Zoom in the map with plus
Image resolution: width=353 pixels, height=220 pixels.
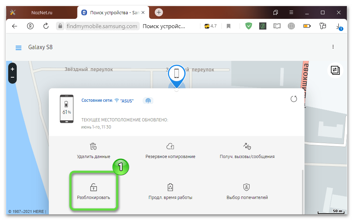pos(12,69)
